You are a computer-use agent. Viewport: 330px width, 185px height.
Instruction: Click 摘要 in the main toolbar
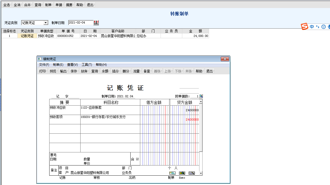tap(69, 5)
